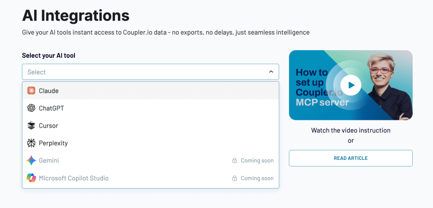
Task: Click the Cursor cube logo icon
Action: point(31,126)
